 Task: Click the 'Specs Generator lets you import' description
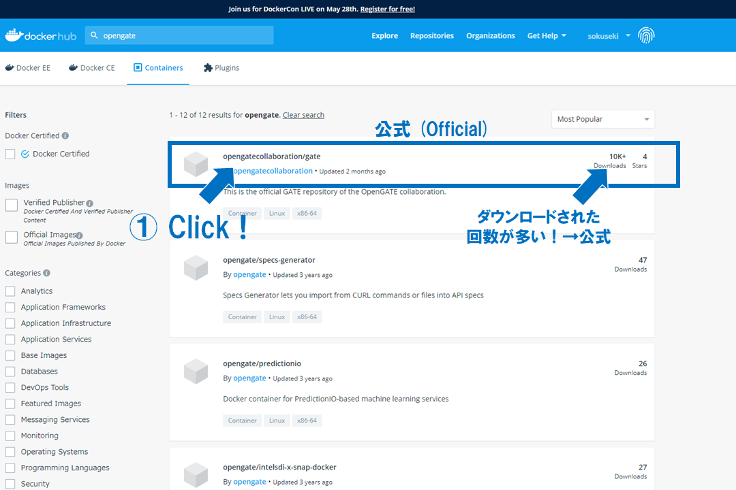coord(353,295)
